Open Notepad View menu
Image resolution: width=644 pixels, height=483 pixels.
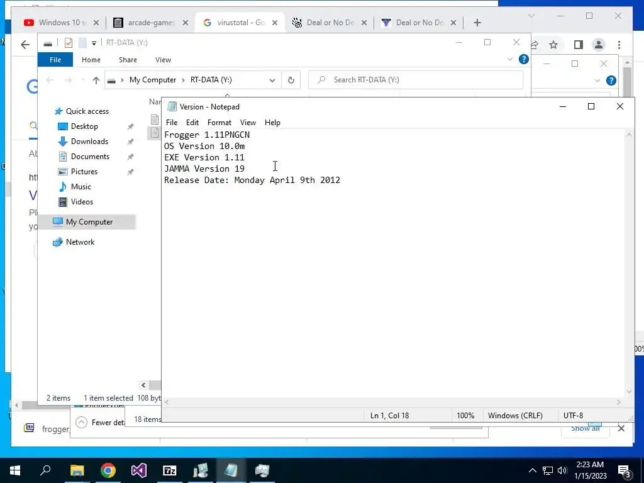[x=248, y=123]
